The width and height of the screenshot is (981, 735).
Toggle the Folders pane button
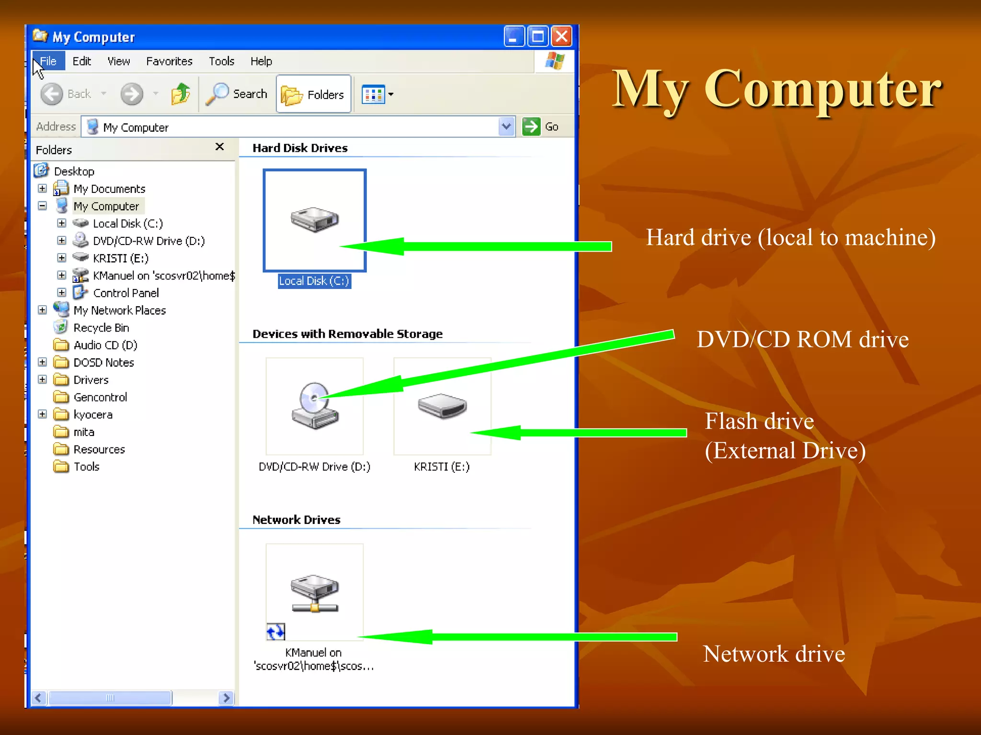click(x=313, y=94)
